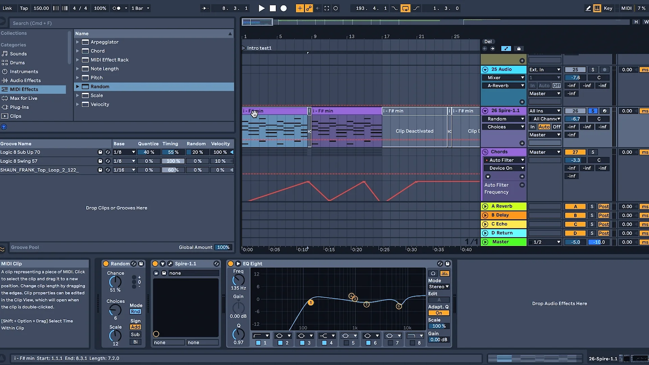Click the Re-enable Automation icon
This screenshot has height=365, width=649.
point(317,8)
